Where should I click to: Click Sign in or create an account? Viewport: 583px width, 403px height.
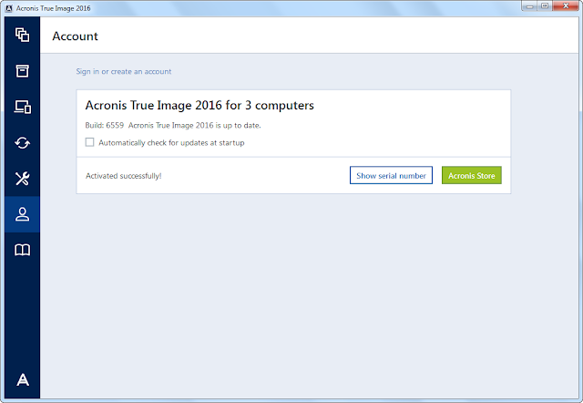click(x=124, y=71)
